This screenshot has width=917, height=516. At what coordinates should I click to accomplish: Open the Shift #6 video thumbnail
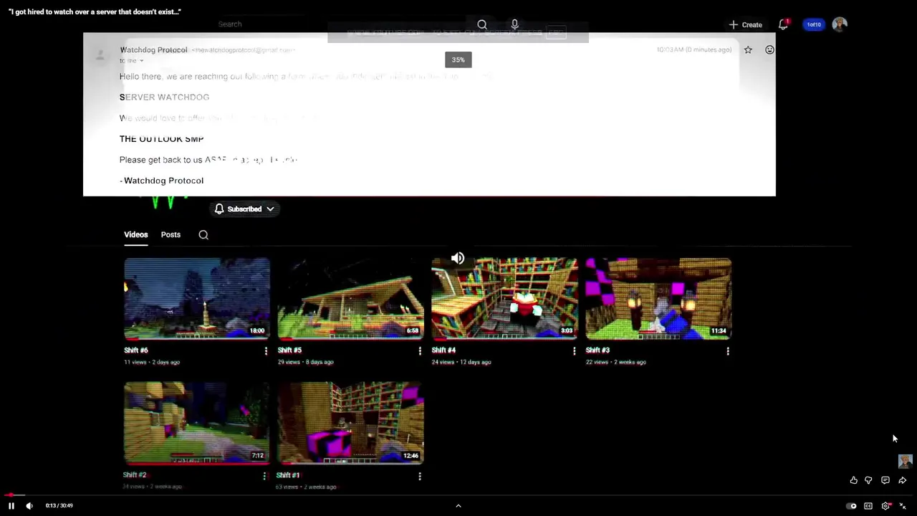[197, 298]
